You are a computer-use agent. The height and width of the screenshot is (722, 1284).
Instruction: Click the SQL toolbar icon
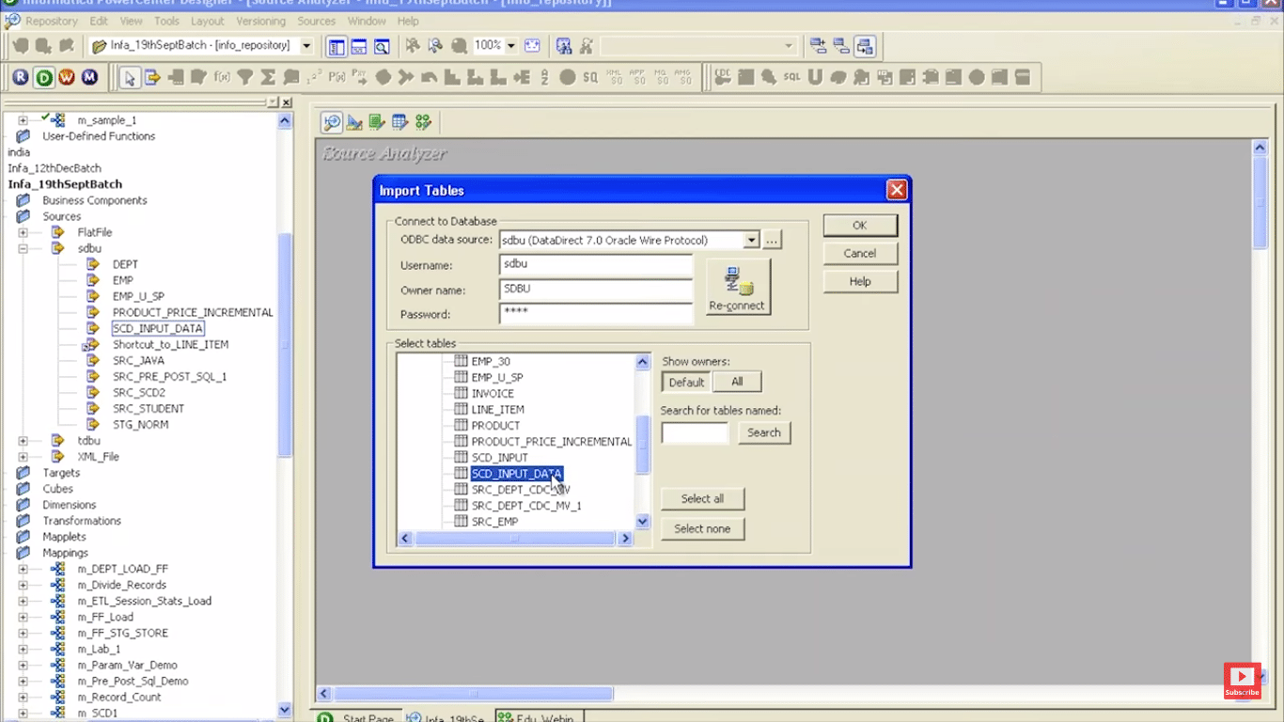[792, 77]
